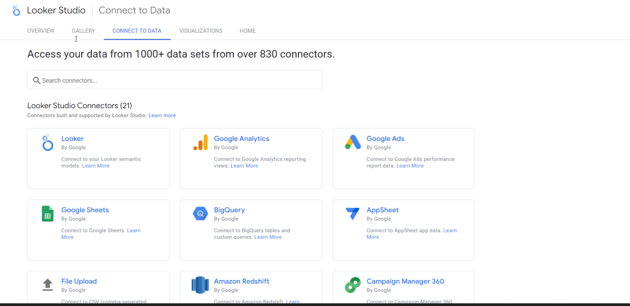Click Learn more about Looker Studio Connectors
The width and height of the screenshot is (630, 306).
tap(162, 115)
